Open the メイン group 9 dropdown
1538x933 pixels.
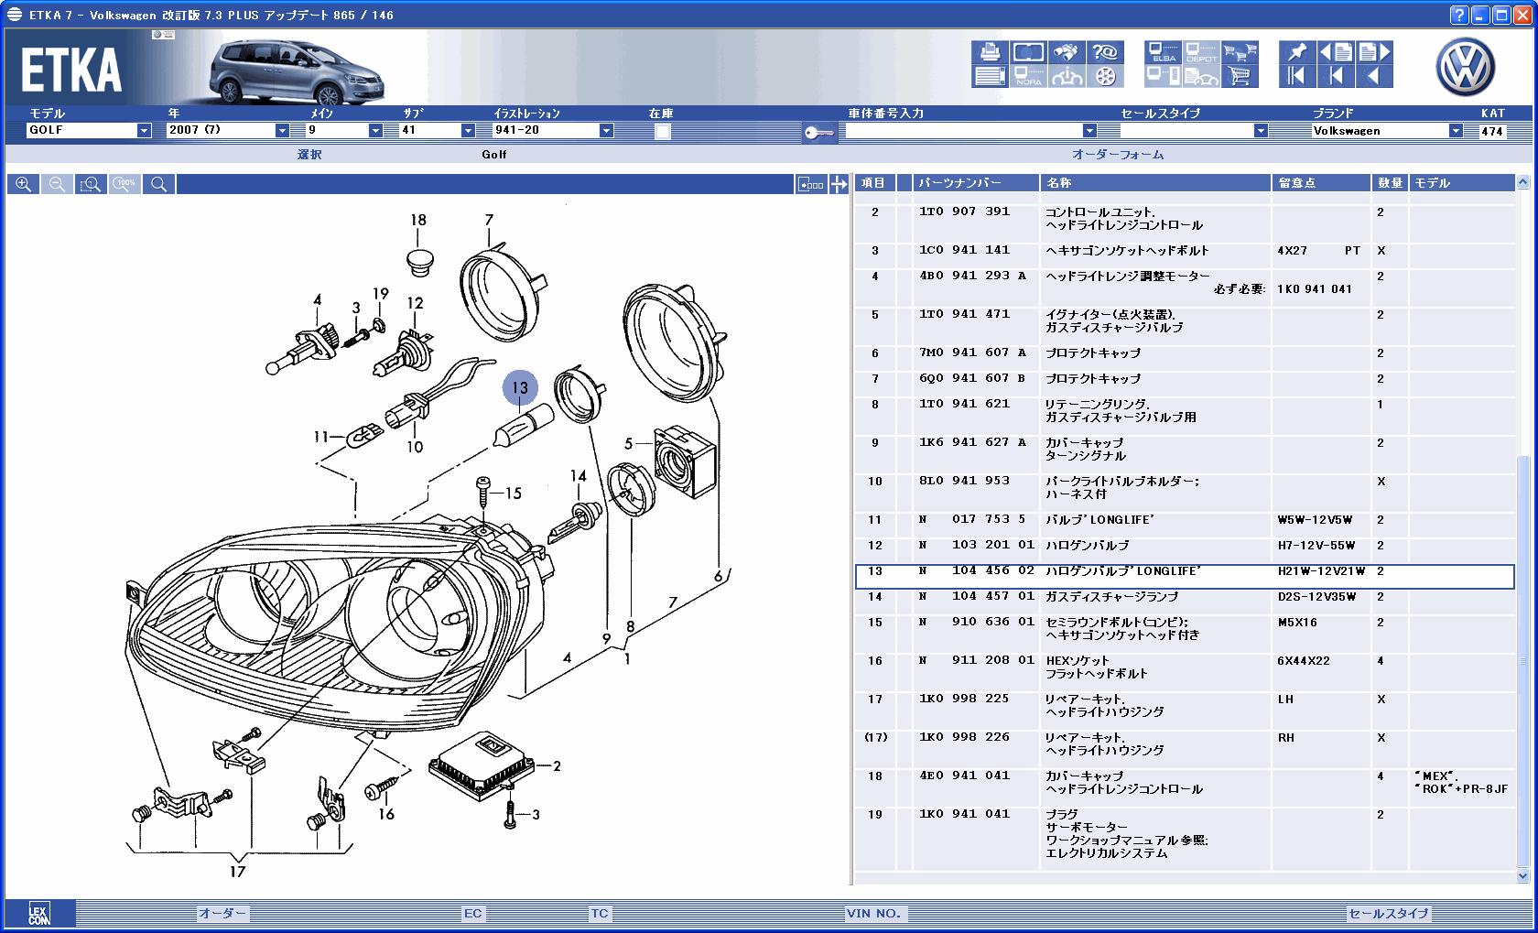pos(375,131)
